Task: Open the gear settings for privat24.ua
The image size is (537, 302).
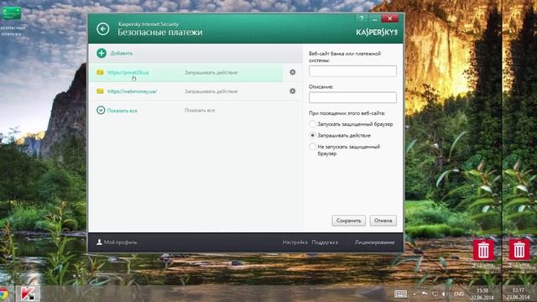Action: (293, 72)
